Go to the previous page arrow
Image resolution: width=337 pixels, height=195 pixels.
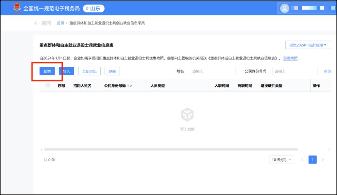point(302,160)
